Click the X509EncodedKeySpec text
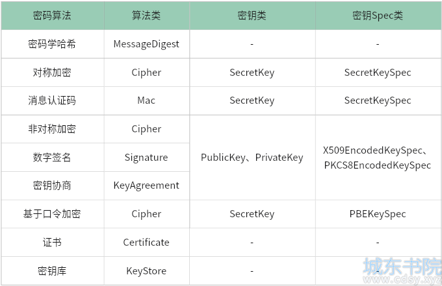The width and height of the screenshot is (442, 286). [372, 150]
